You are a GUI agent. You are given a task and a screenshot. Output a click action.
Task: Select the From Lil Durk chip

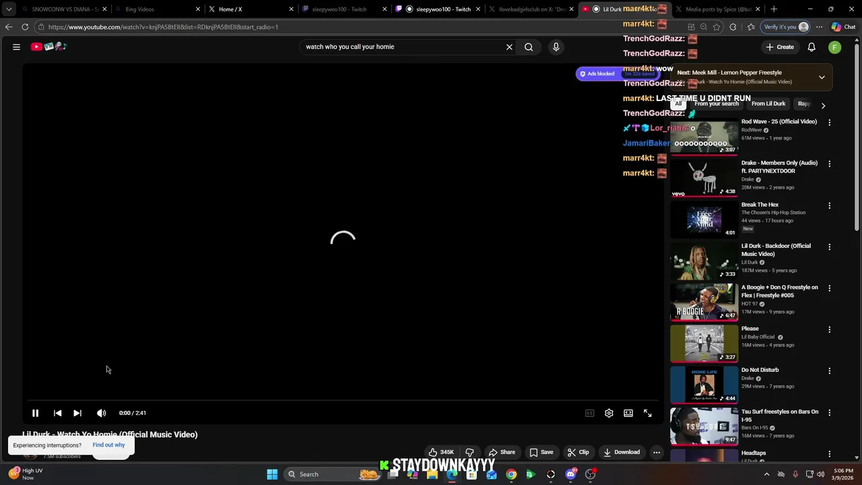[768, 104]
